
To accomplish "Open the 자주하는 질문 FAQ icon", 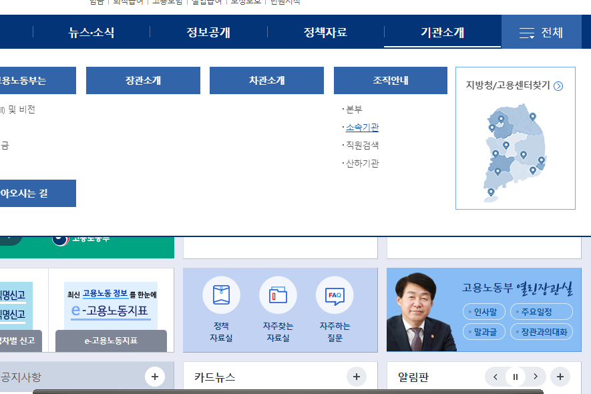I will 335,295.
